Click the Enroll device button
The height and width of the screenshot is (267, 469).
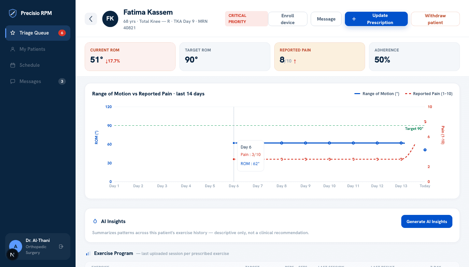(x=288, y=19)
